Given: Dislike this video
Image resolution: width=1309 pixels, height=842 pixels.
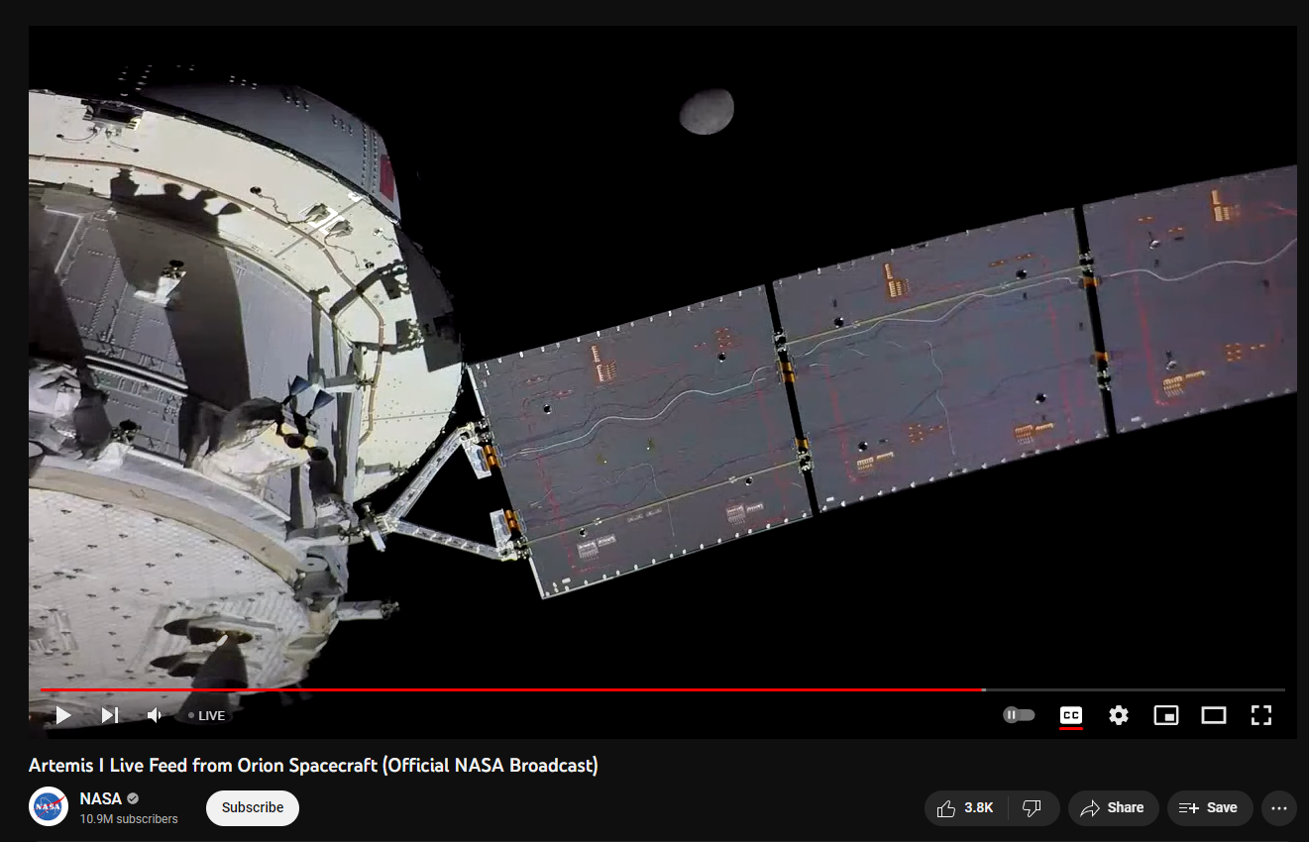Looking at the screenshot, I should pos(1033,808).
